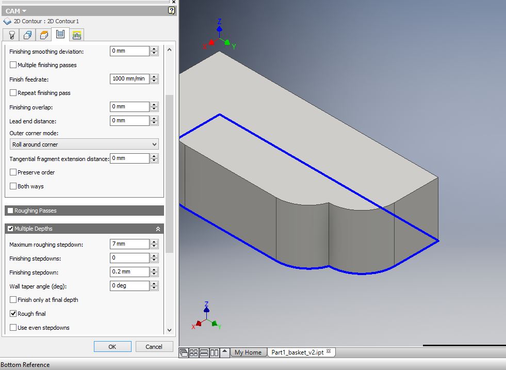Click the document tabs up arrow
The width and height of the screenshot is (506, 370).
[225, 352]
